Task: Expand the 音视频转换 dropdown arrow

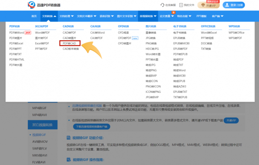Action: 155,16
